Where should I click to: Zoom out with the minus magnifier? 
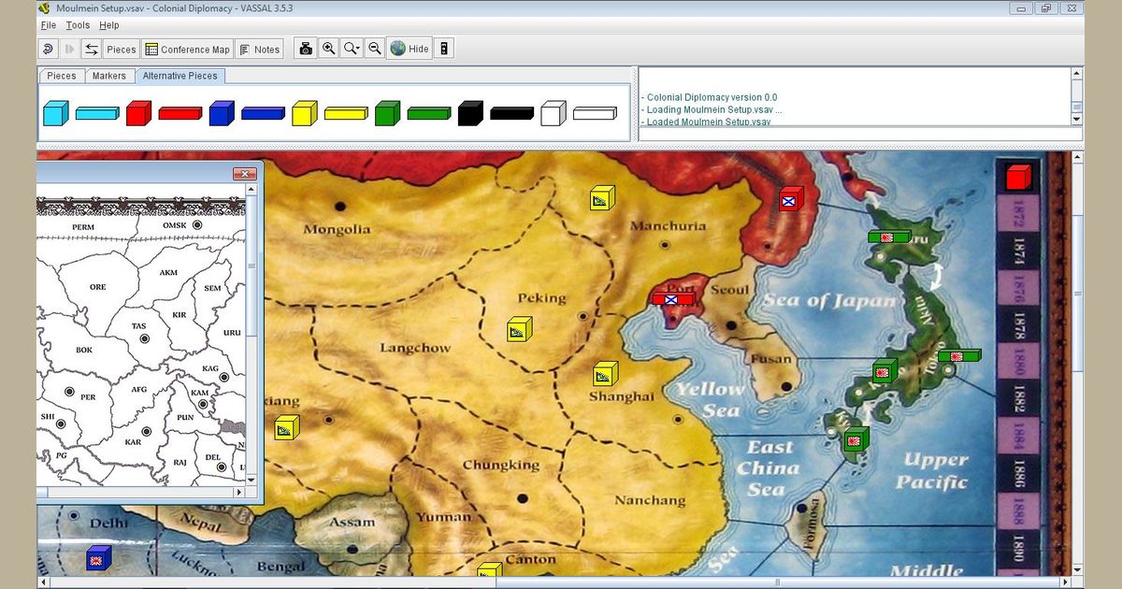pos(374,49)
